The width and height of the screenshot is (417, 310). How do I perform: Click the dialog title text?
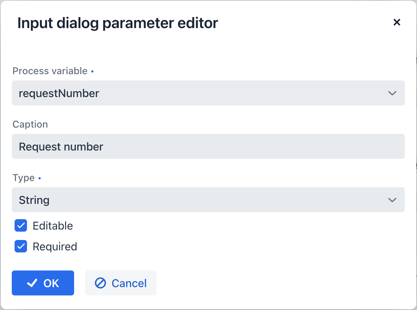tap(118, 23)
